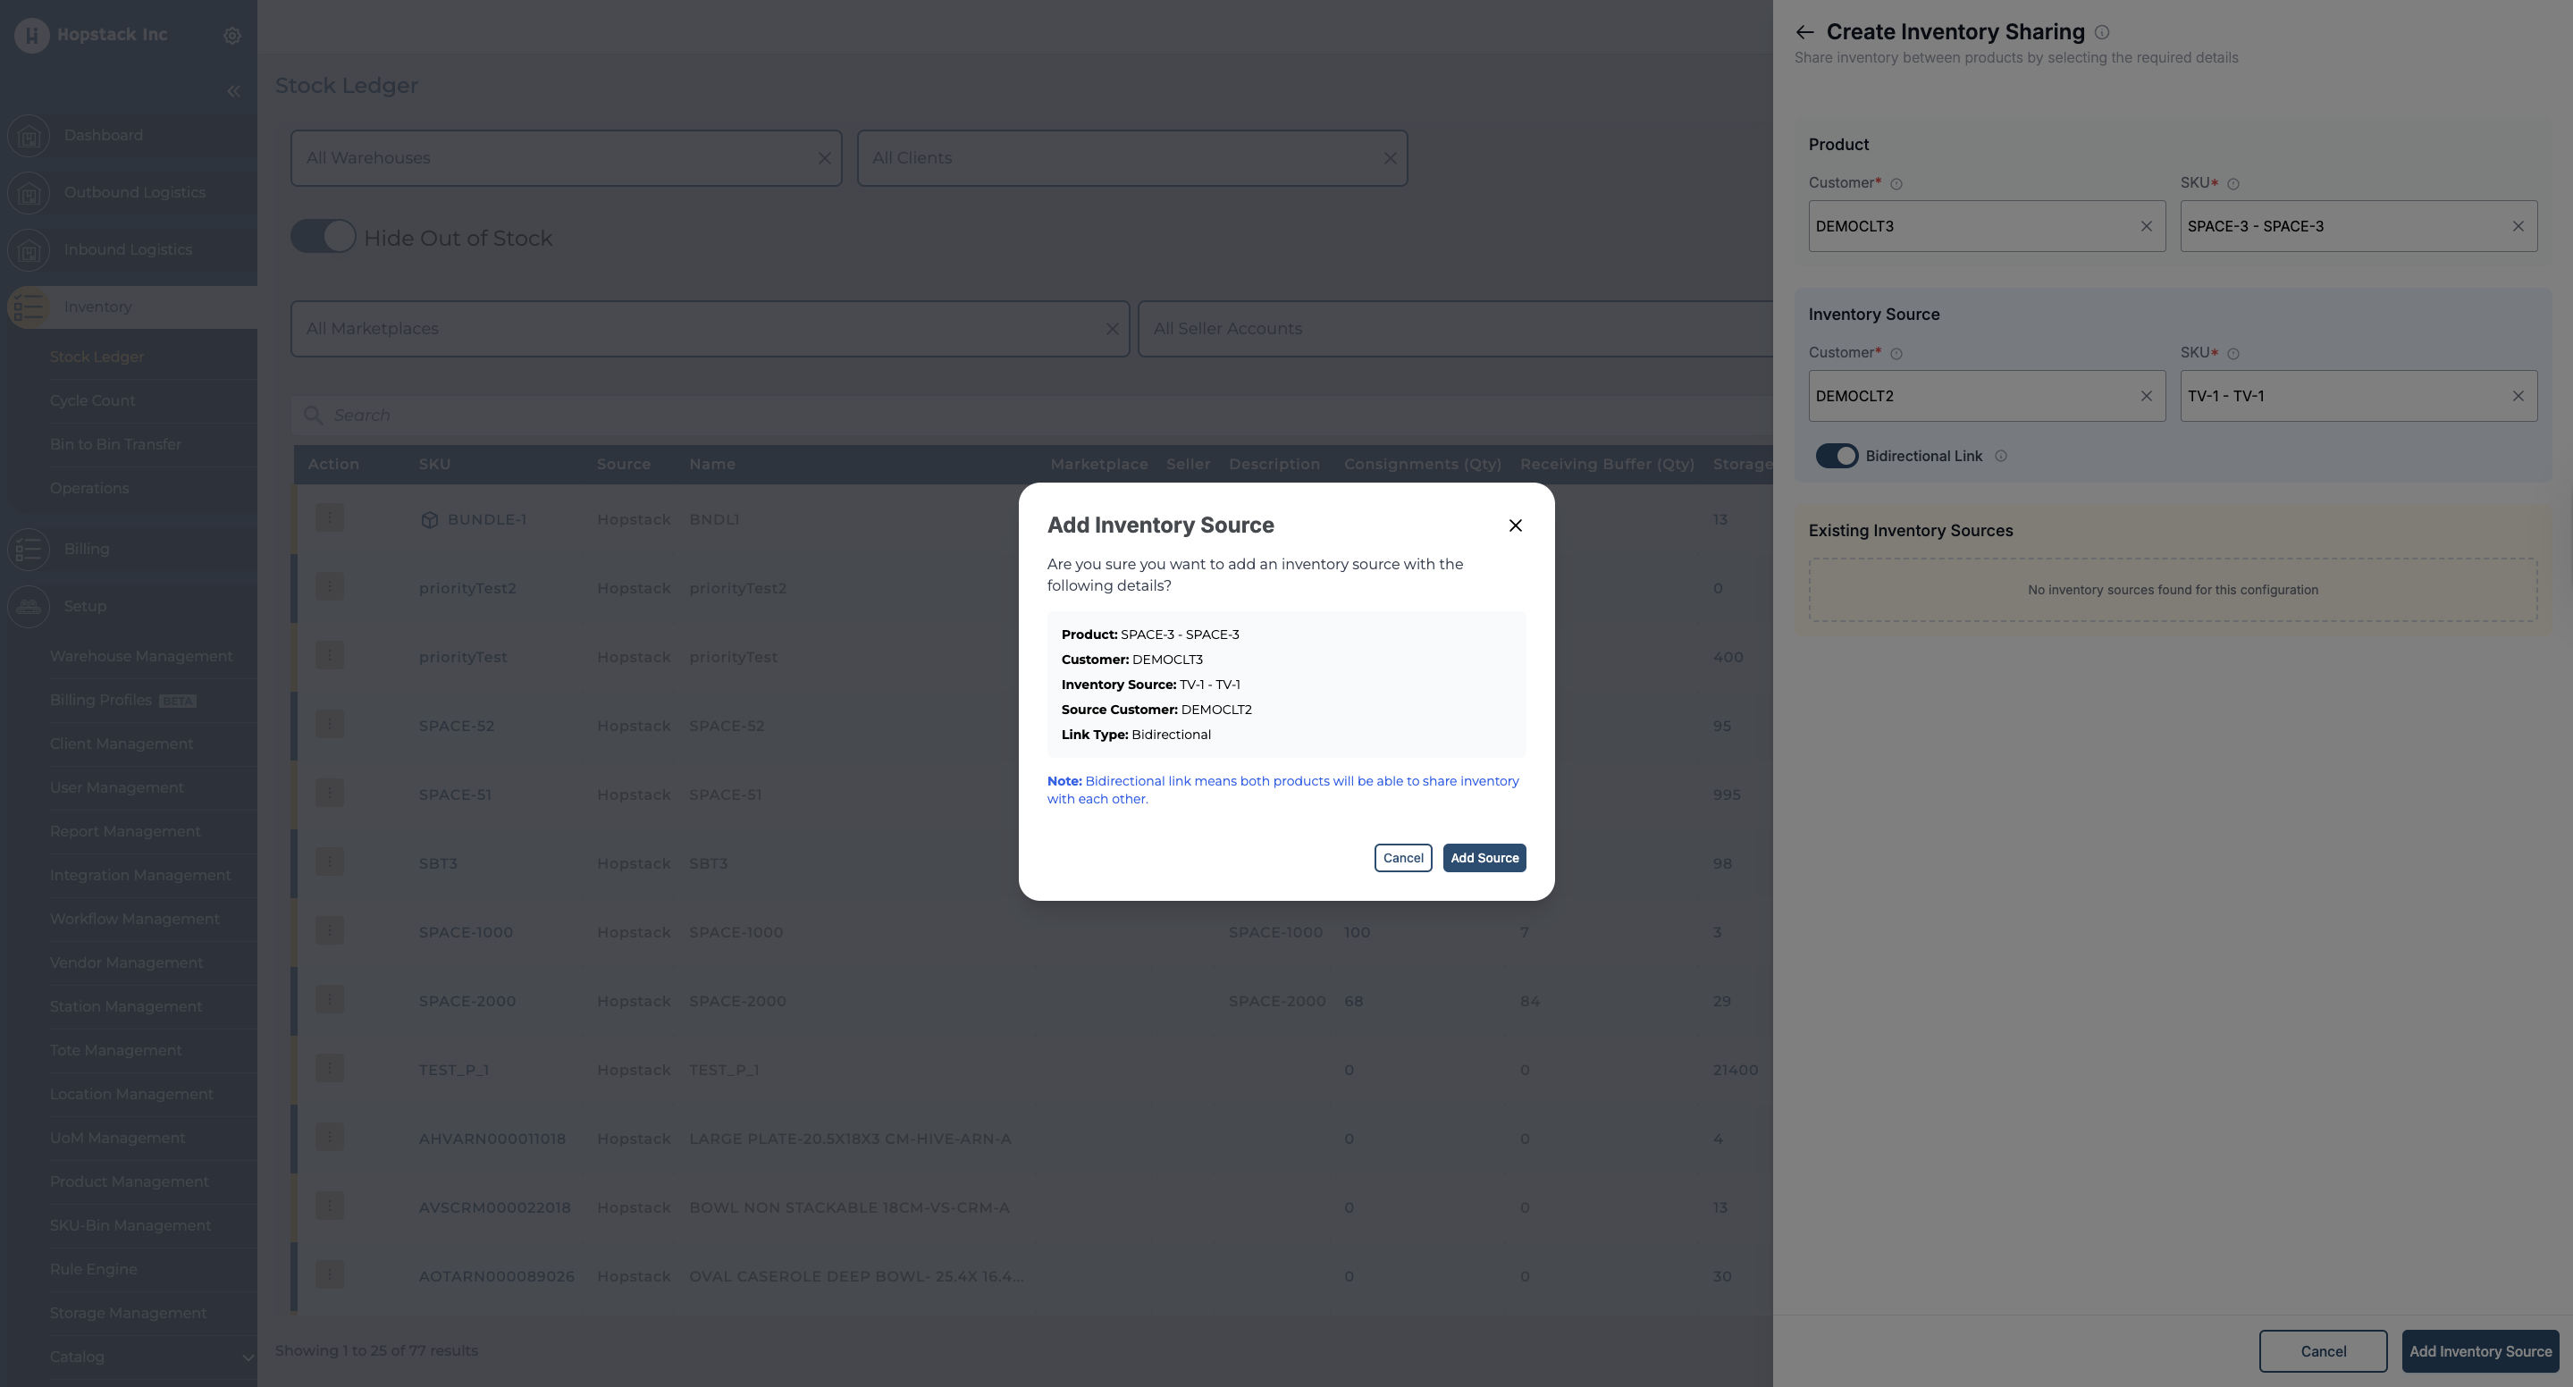2573x1387 pixels.
Task: Click Cancel button in the dialog
Action: click(x=1402, y=858)
